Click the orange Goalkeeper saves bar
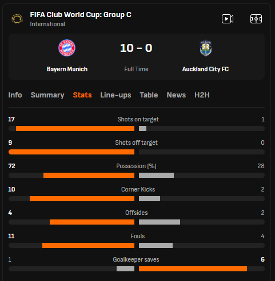This screenshot has width=275, height=281. [193, 269]
